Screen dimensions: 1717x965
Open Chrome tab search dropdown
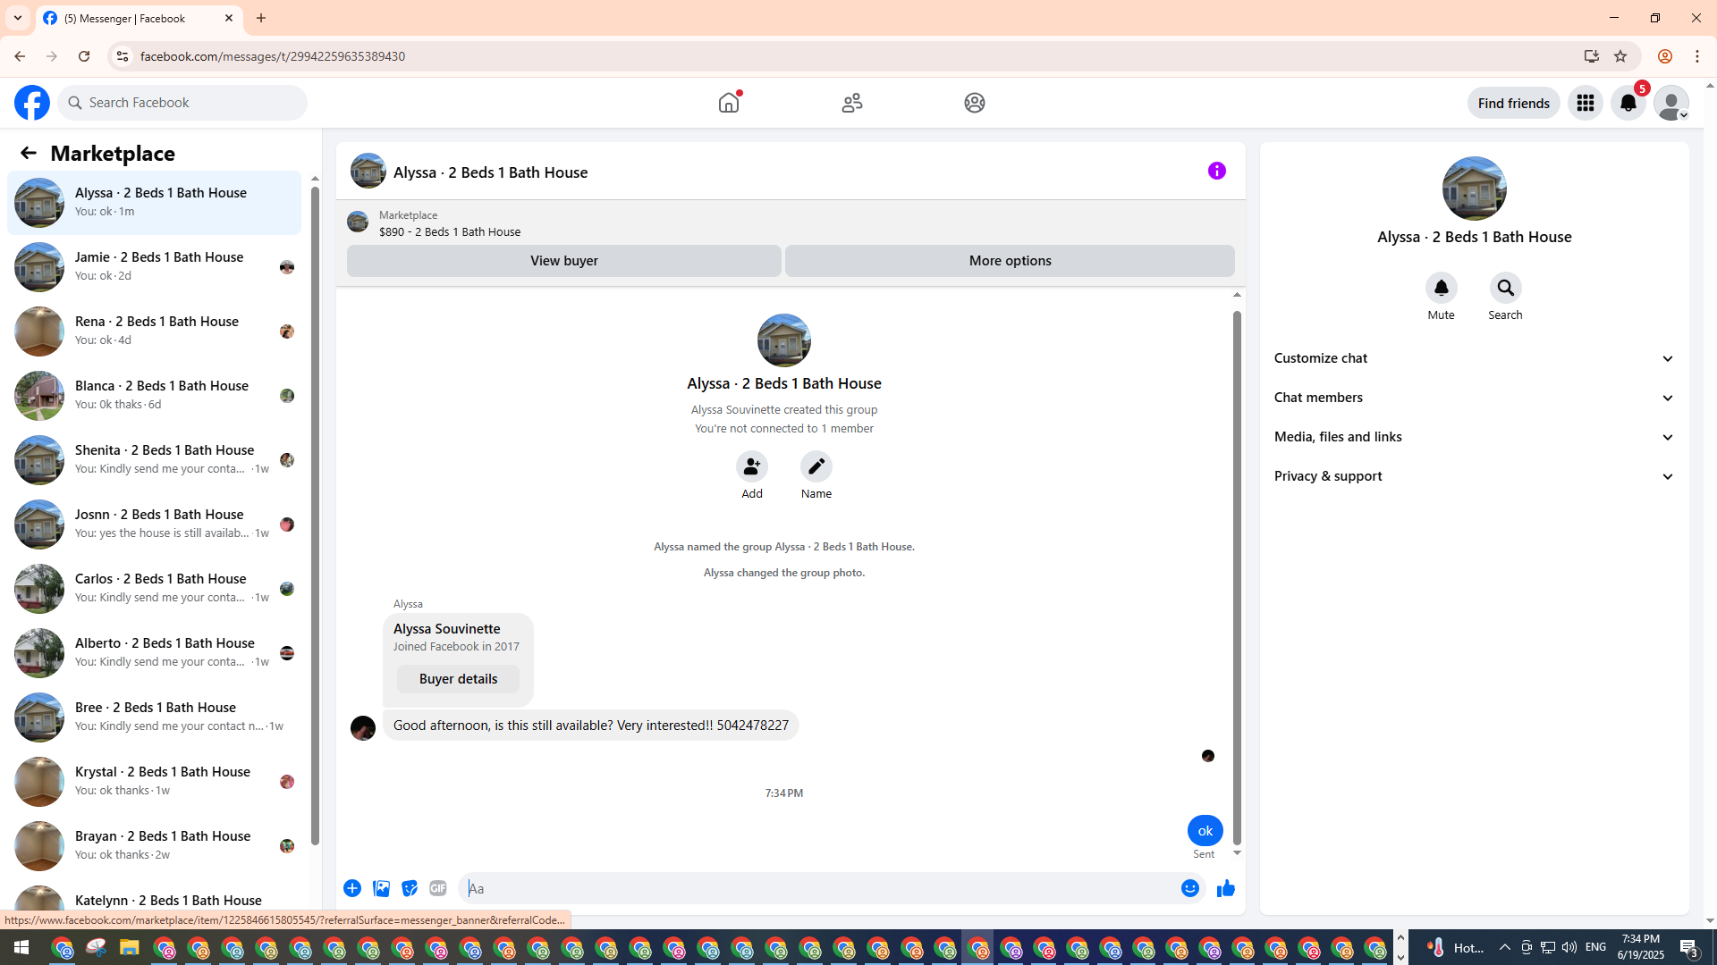tap(18, 18)
